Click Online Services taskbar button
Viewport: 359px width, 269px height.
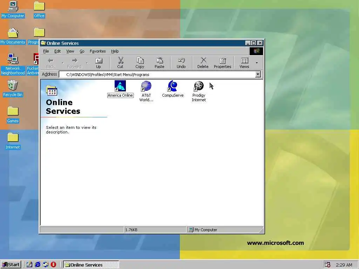[x=91, y=265]
